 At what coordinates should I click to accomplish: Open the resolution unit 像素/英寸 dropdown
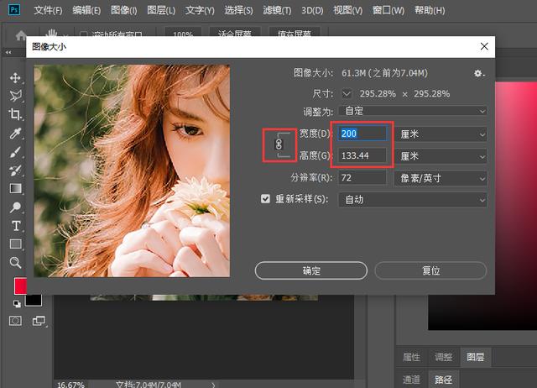click(x=441, y=178)
